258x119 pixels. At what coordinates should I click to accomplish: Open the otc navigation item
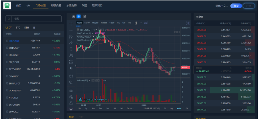tap(28, 6)
